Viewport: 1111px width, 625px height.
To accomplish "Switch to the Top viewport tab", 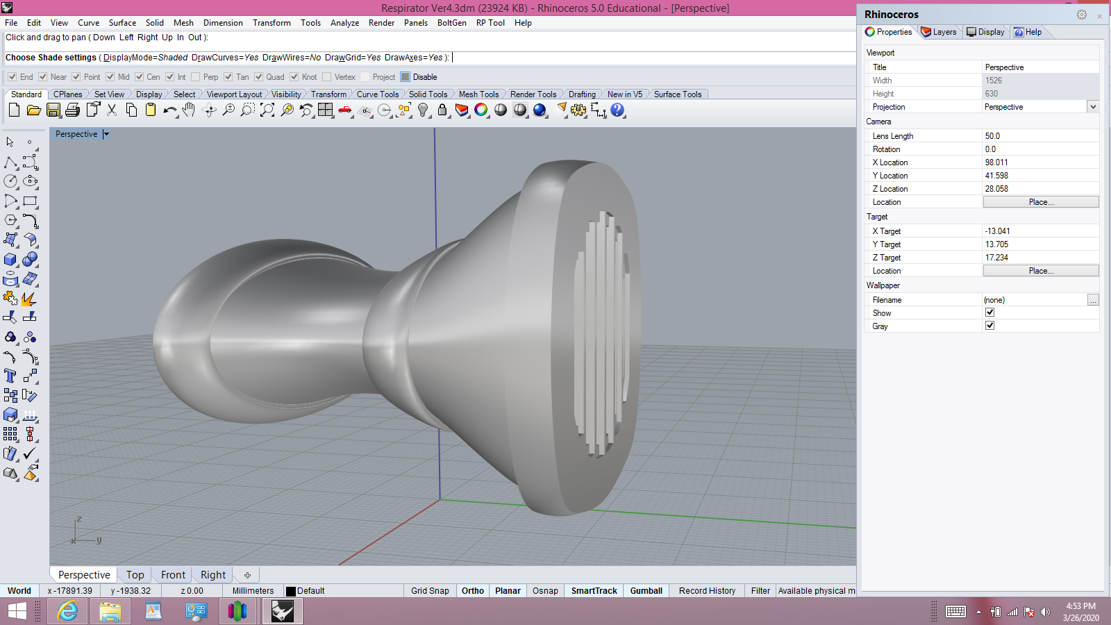I will 135,575.
